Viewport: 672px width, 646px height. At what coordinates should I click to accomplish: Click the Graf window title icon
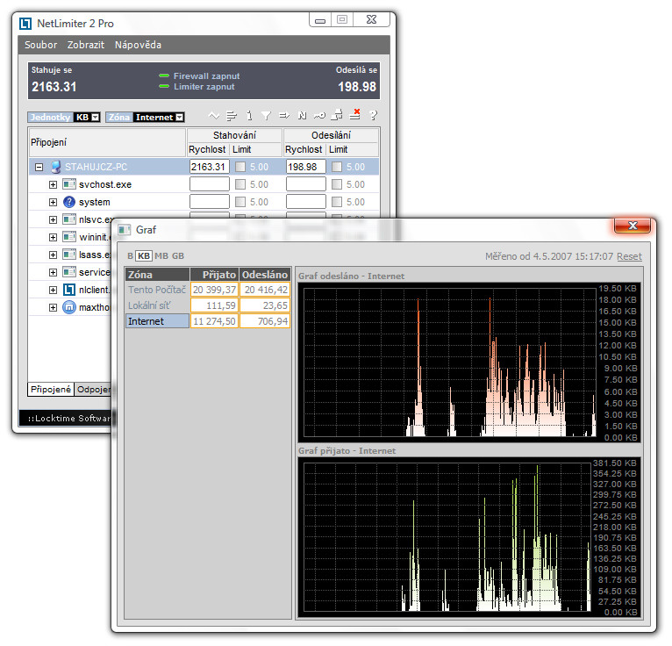[125, 230]
